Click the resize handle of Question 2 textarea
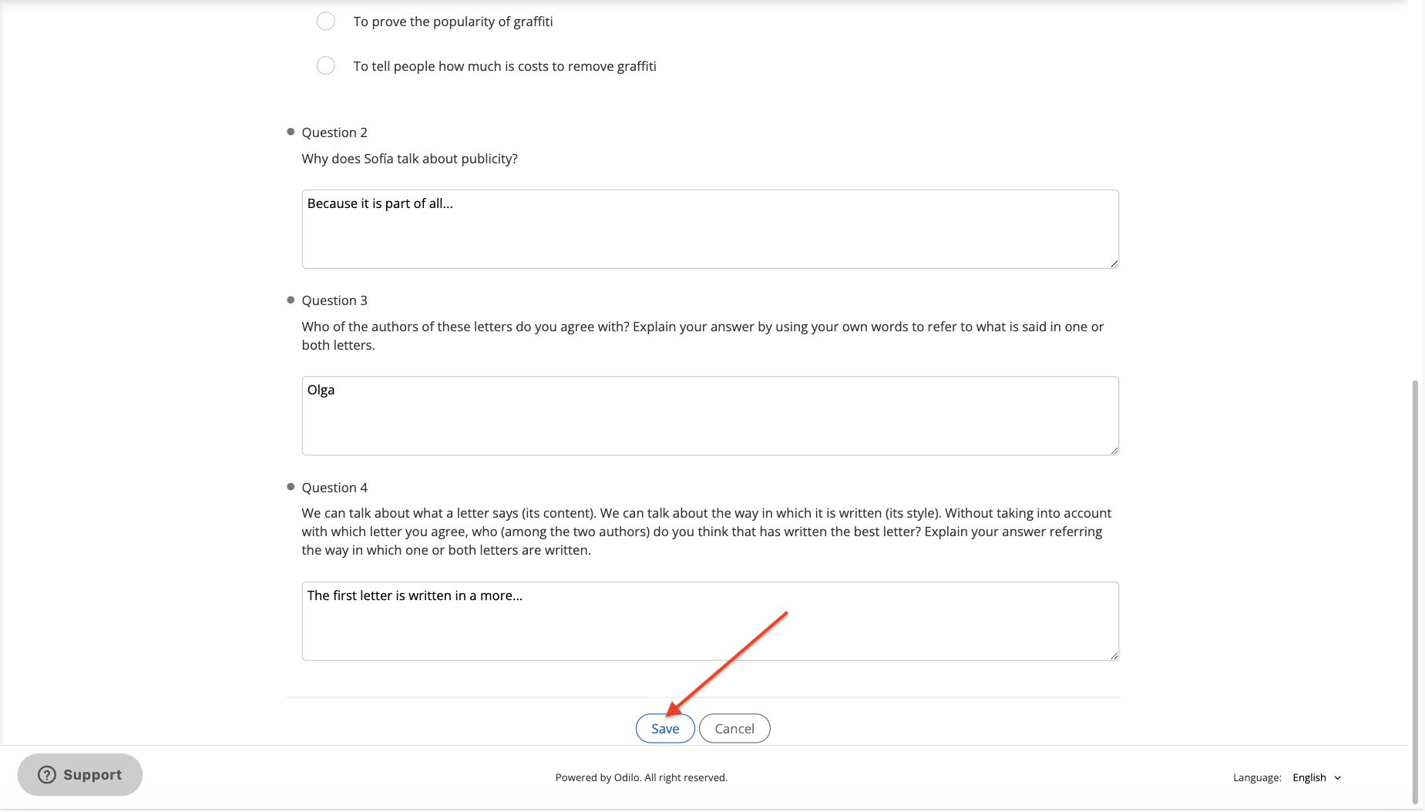The image size is (1425, 812). click(1114, 263)
